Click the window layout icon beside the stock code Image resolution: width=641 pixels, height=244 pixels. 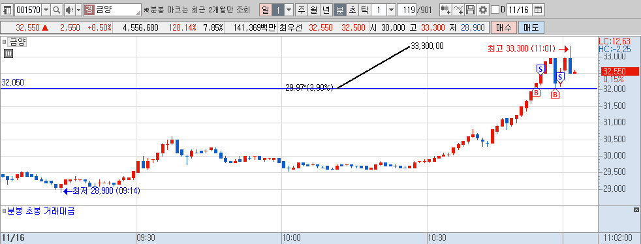pos(7,10)
